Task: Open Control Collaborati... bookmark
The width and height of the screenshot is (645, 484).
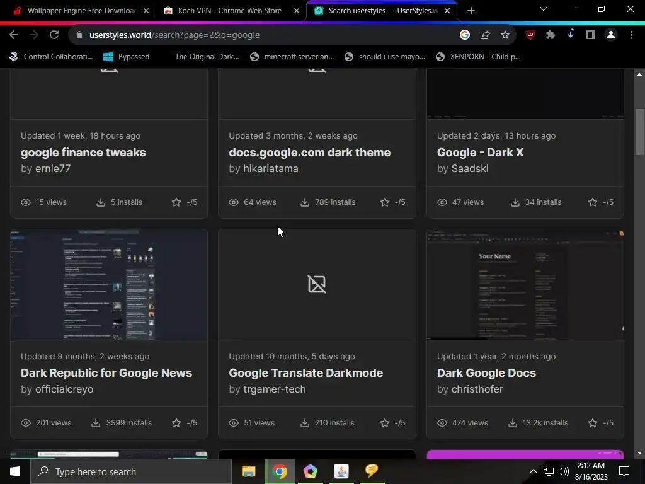Action: point(52,57)
